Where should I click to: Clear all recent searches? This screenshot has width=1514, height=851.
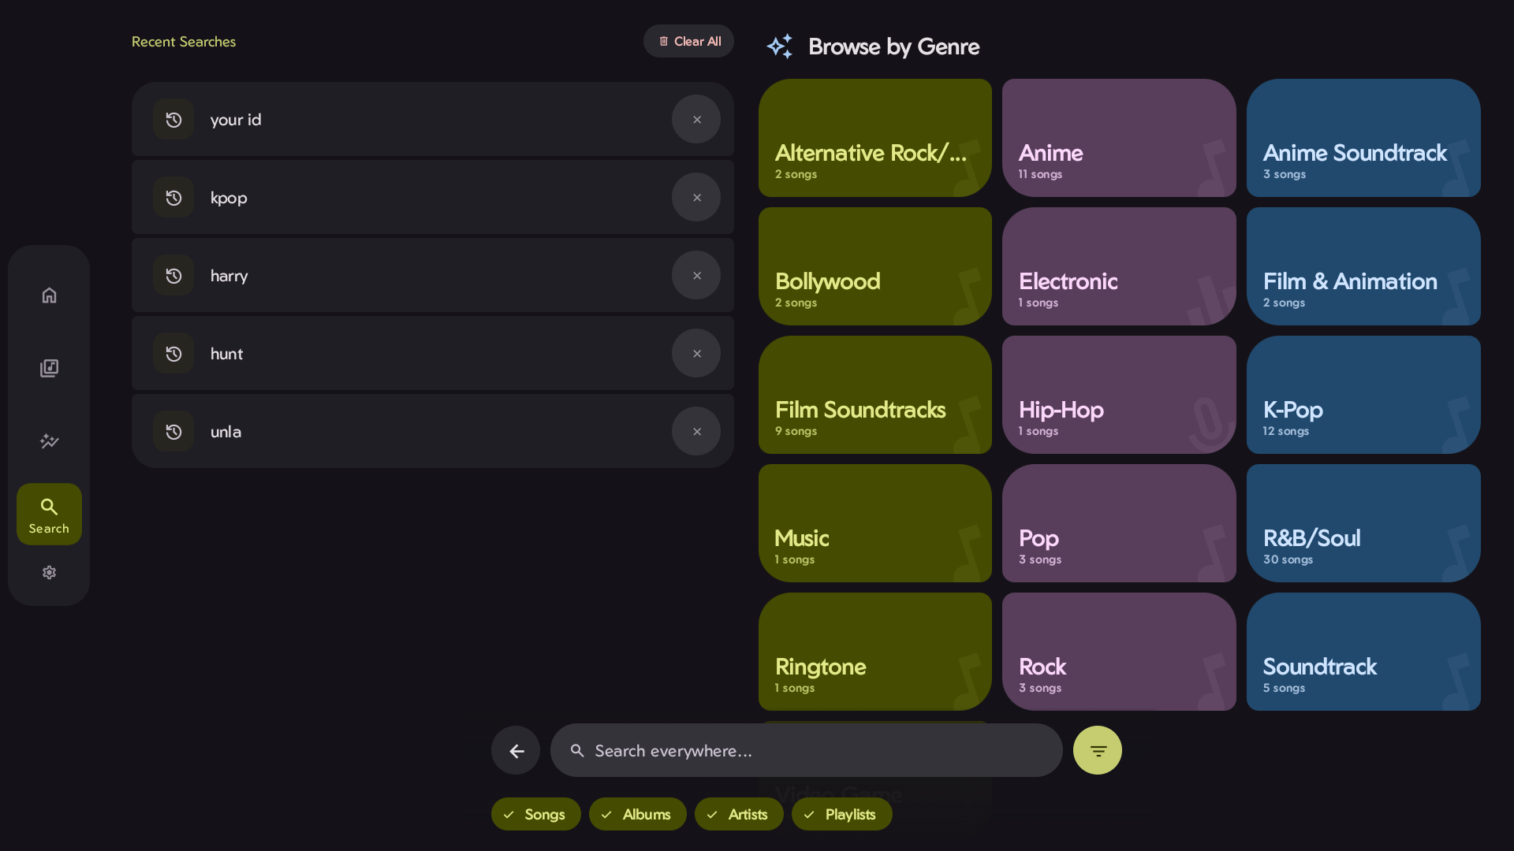coord(688,41)
